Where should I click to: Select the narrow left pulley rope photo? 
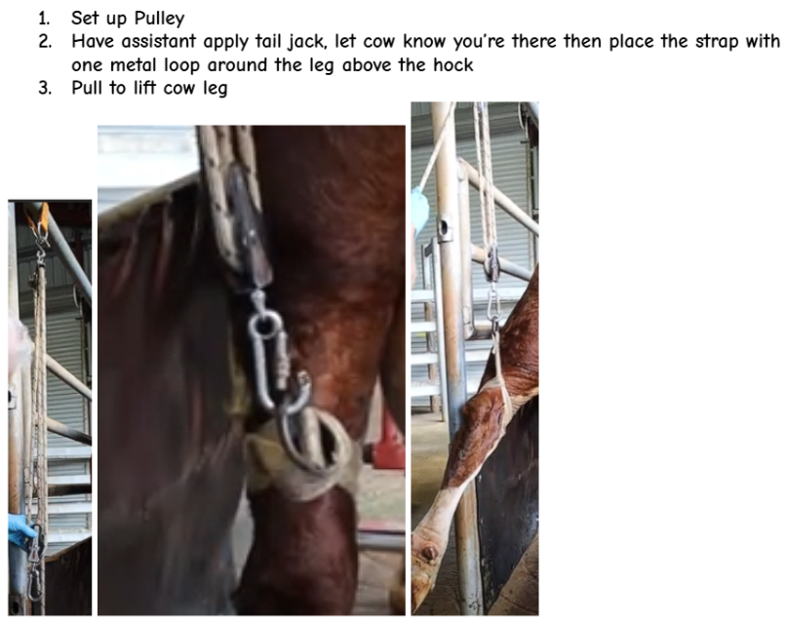50,408
